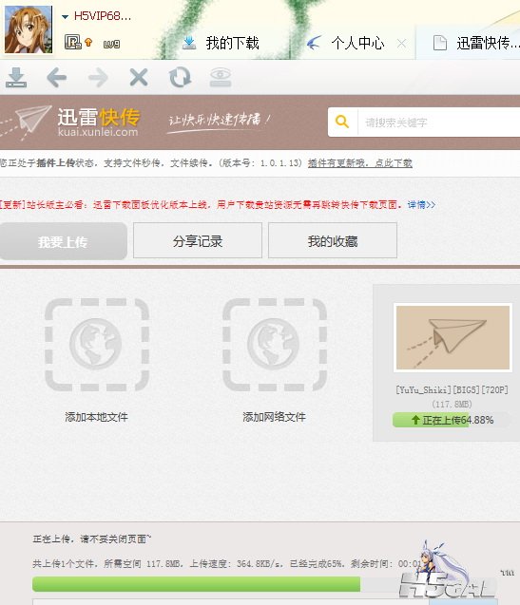Click the 添加网络文件 globe icon
The width and height of the screenshot is (520, 605).
click(x=275, y=345)
